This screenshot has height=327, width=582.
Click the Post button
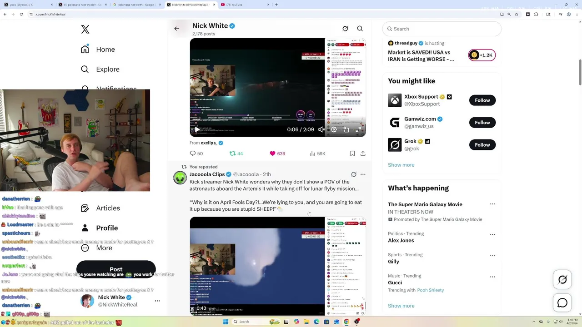(x=116, y=269)
